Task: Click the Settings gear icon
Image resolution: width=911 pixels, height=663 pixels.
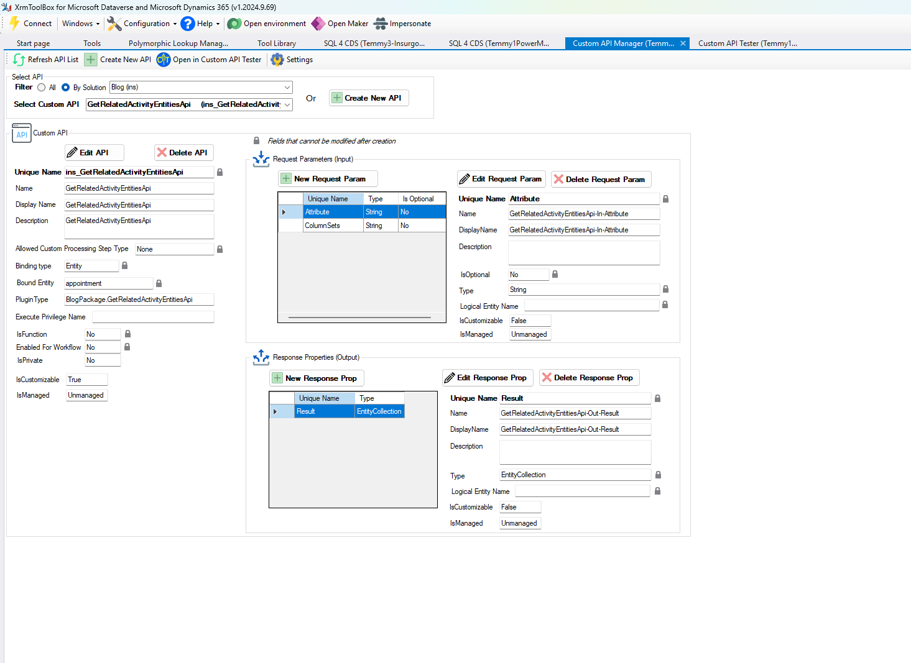Action: click(277, 60)
